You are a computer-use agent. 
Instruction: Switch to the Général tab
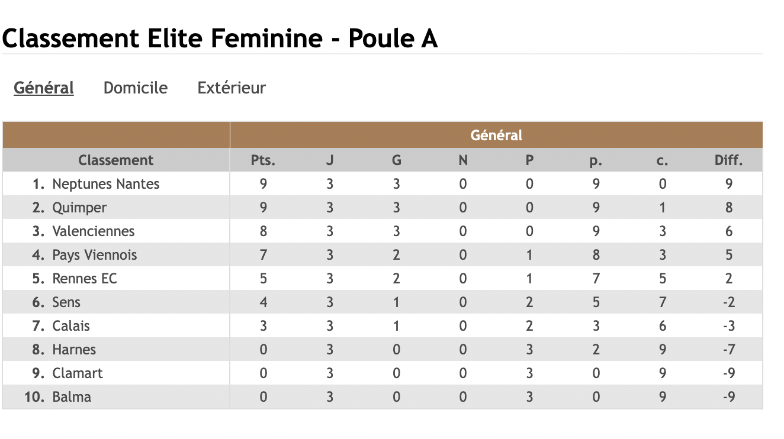[x=44, y=88]
